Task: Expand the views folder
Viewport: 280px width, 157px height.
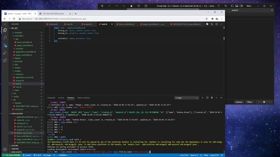Action: (17, 90)
